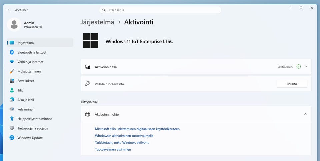Click the Aika ja kieli globe clock icon
The width and height of the screenshot is (320, 161).
point(12,100)
